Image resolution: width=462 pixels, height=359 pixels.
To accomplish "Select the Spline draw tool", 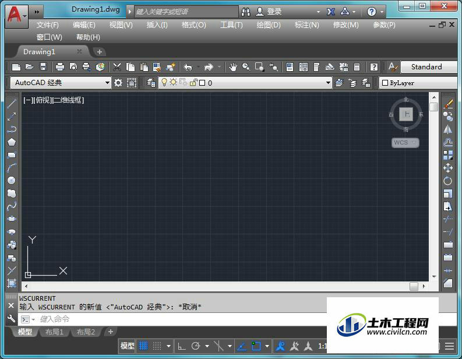I will pos(12,206).
